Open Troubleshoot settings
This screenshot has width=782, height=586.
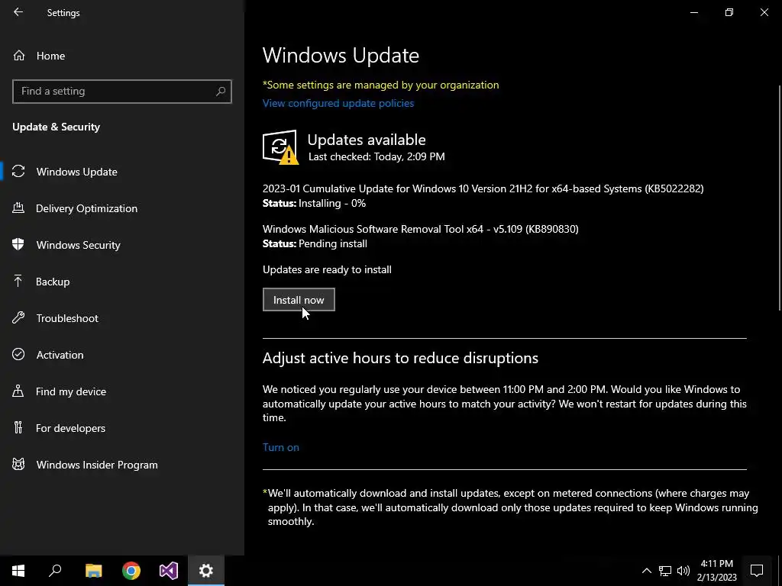tap(122, 318)
